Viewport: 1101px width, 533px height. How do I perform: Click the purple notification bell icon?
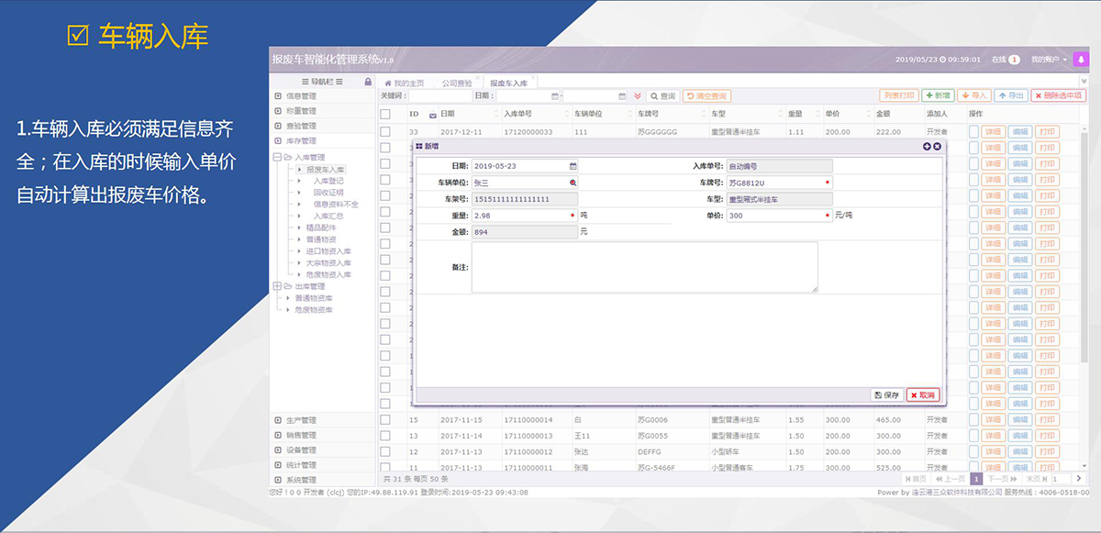[x=1082, y=59]
